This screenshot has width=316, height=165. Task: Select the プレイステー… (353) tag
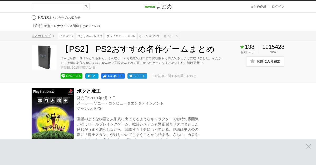120,36
